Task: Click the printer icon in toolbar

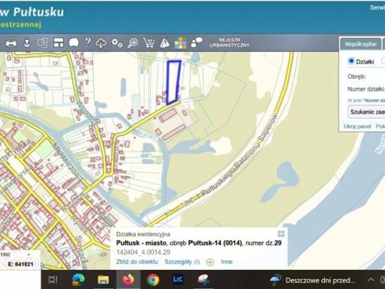Action: coord(11,43)
